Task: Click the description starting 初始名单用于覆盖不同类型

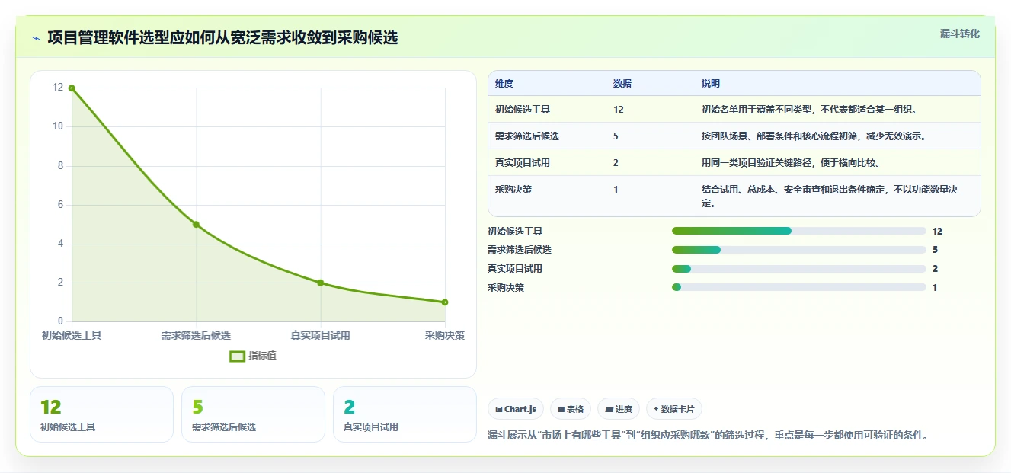Action: pyautogui.click(x=809, y=110)
